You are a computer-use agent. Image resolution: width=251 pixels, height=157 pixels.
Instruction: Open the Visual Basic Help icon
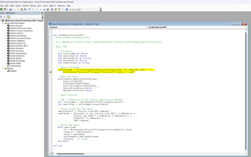pyautogui.click(x=67, y=9)
